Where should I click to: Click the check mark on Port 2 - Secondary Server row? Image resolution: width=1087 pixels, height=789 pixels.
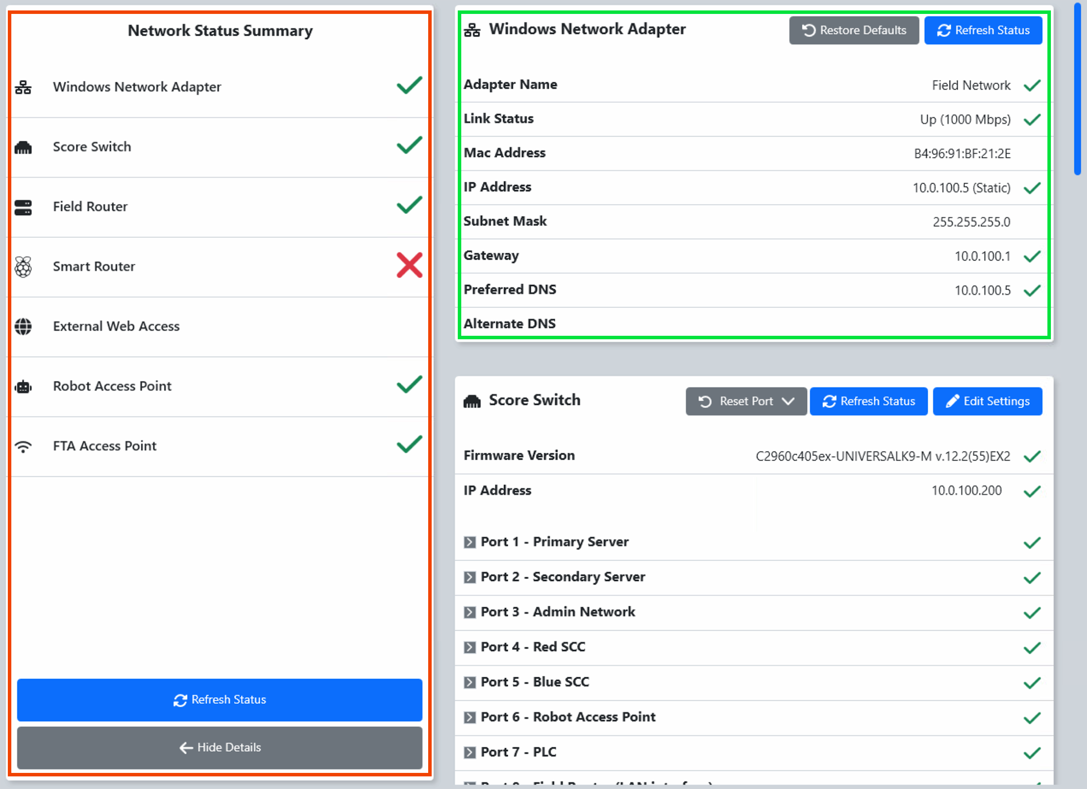pyautogui.click(x=1032, y=578)
